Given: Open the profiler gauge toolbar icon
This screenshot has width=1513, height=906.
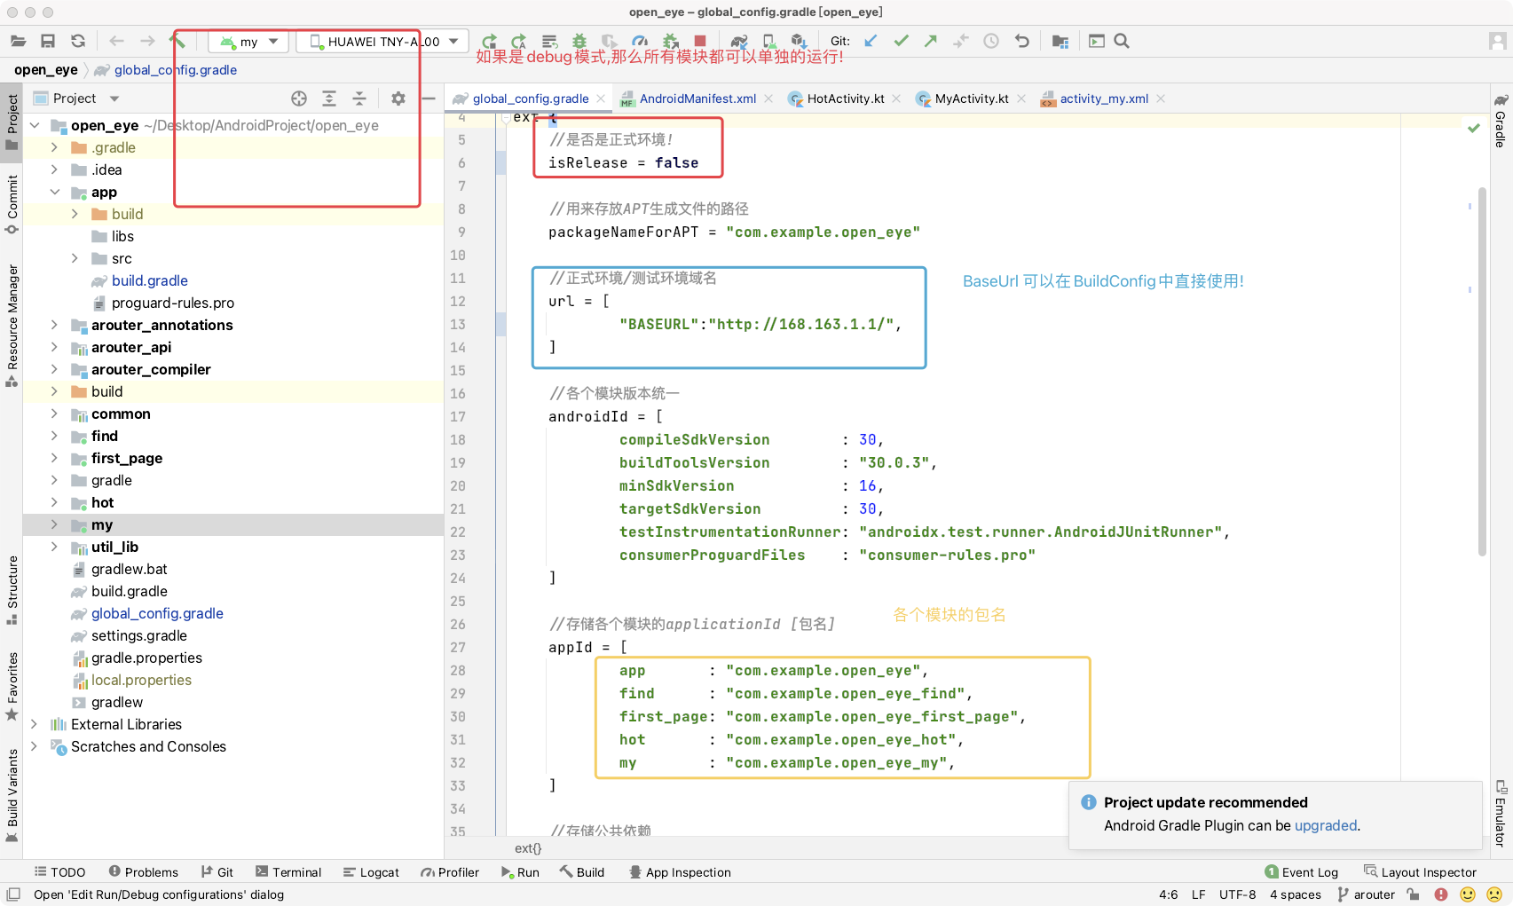Looking at the screenshot, I should pyautogui.click(x=640, y=41).
